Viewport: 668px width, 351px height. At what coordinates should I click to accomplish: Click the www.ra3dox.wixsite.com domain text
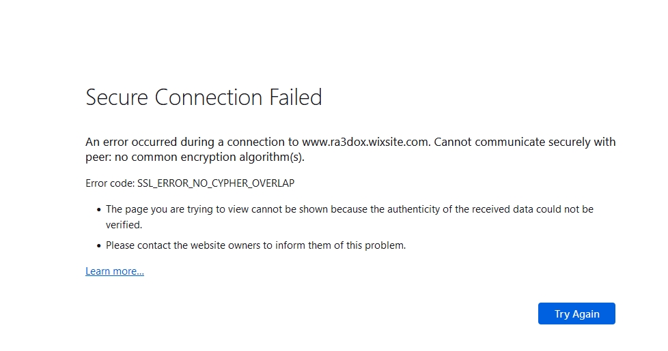click(365, 142)
